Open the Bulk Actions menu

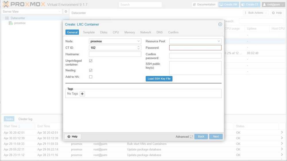(x=256, y=13)
